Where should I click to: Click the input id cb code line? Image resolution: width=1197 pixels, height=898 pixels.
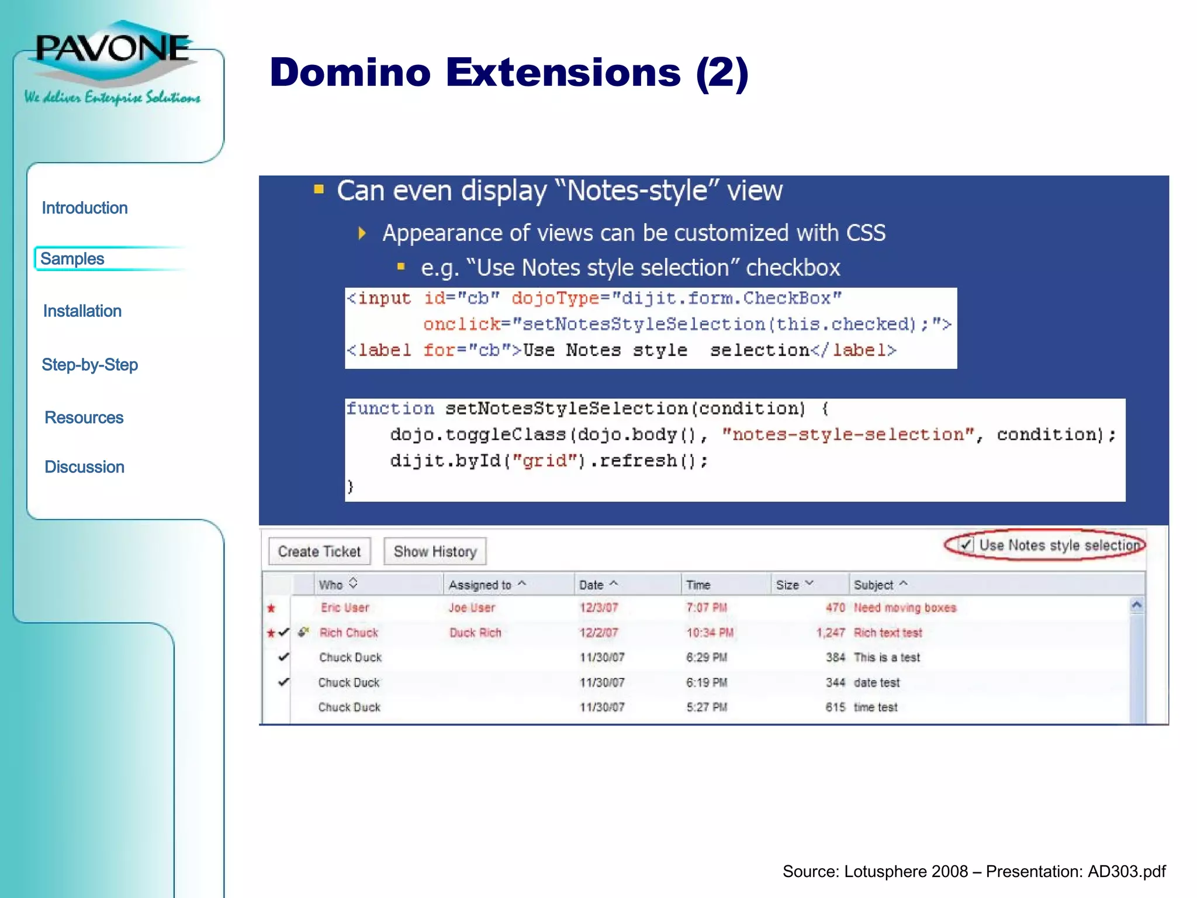click(594, 298)
